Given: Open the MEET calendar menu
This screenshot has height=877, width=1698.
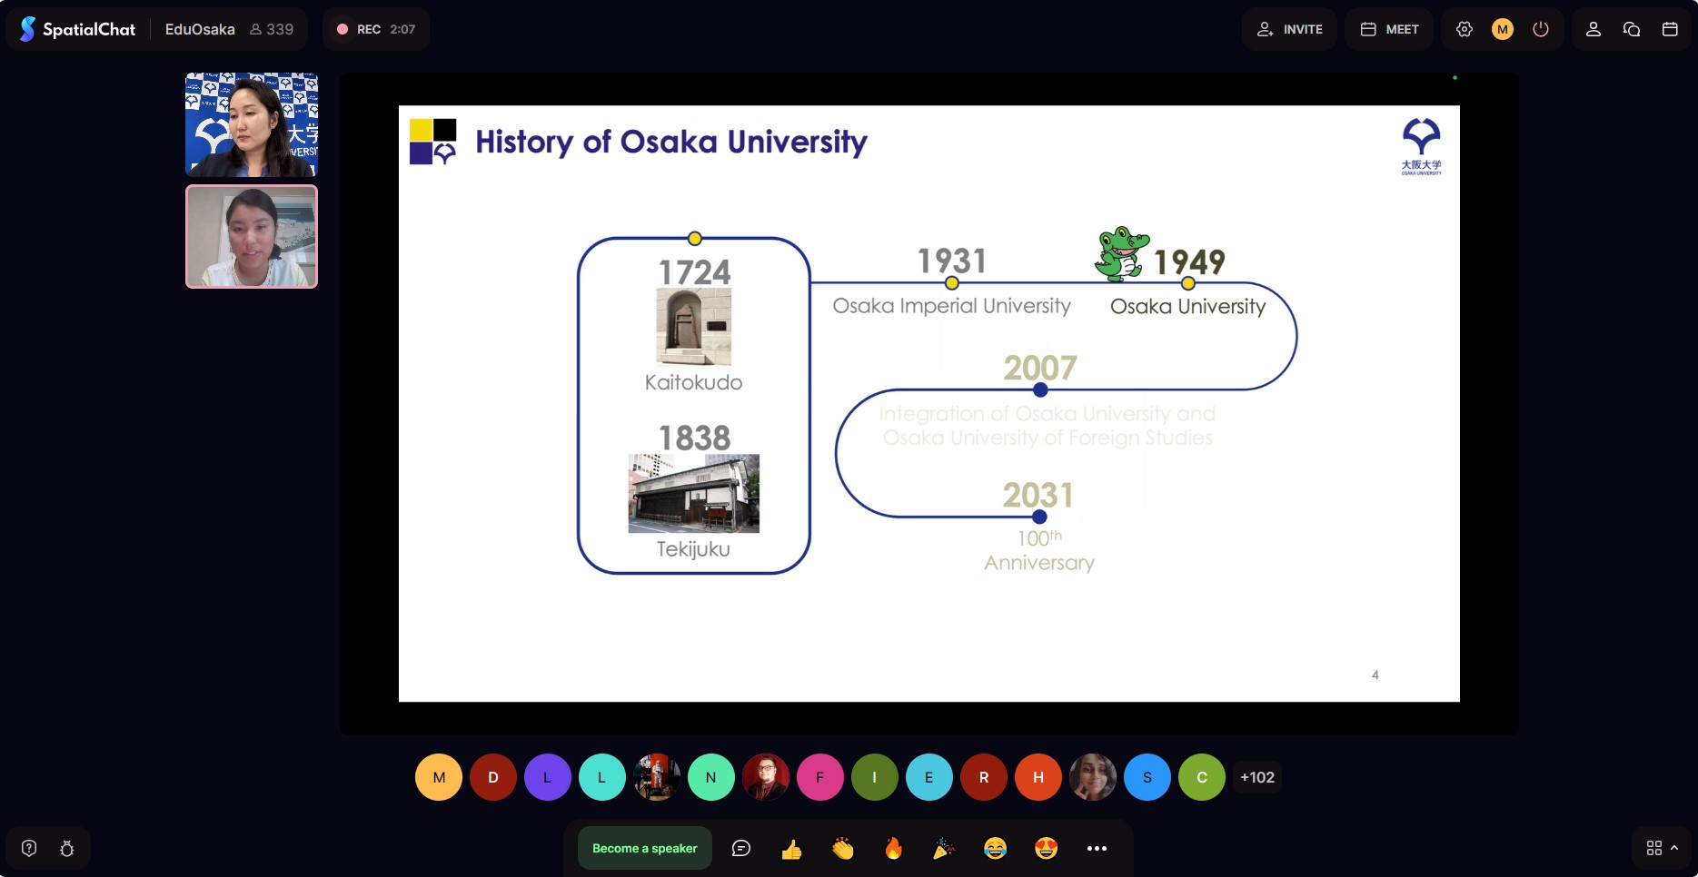Looking at the screenshot, I should [1389, 29].
